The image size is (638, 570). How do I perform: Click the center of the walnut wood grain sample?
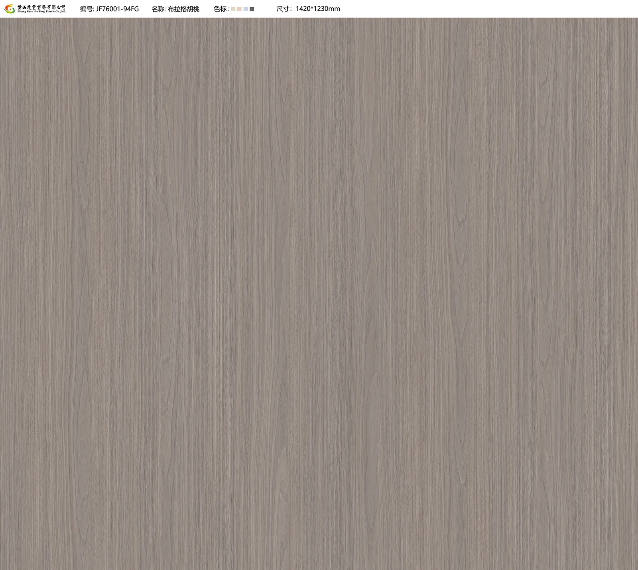click(x=319, y=293)
